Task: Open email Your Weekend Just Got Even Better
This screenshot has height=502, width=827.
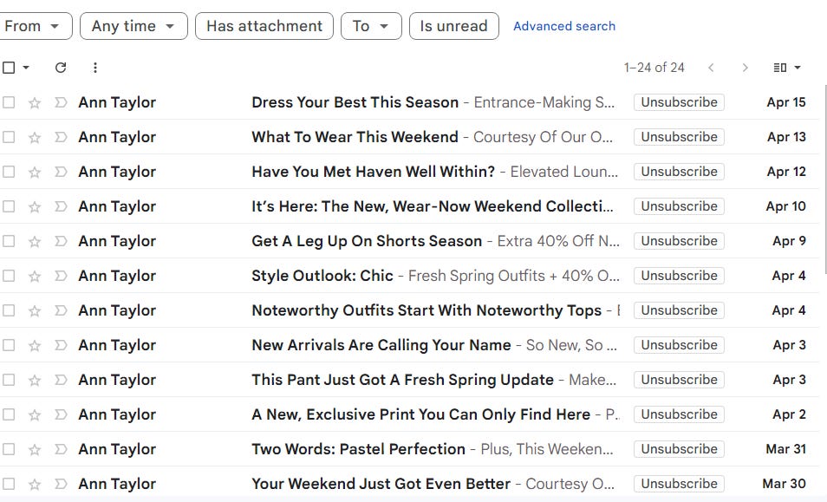Action: coord(381,484)
